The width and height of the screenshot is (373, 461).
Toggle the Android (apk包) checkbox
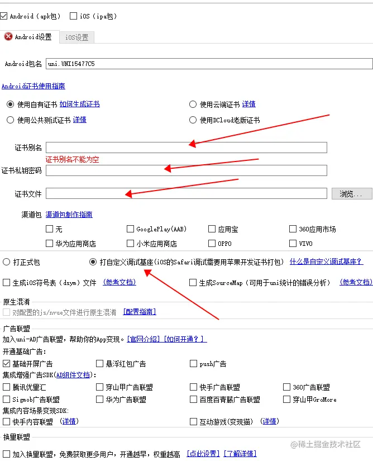3,16
